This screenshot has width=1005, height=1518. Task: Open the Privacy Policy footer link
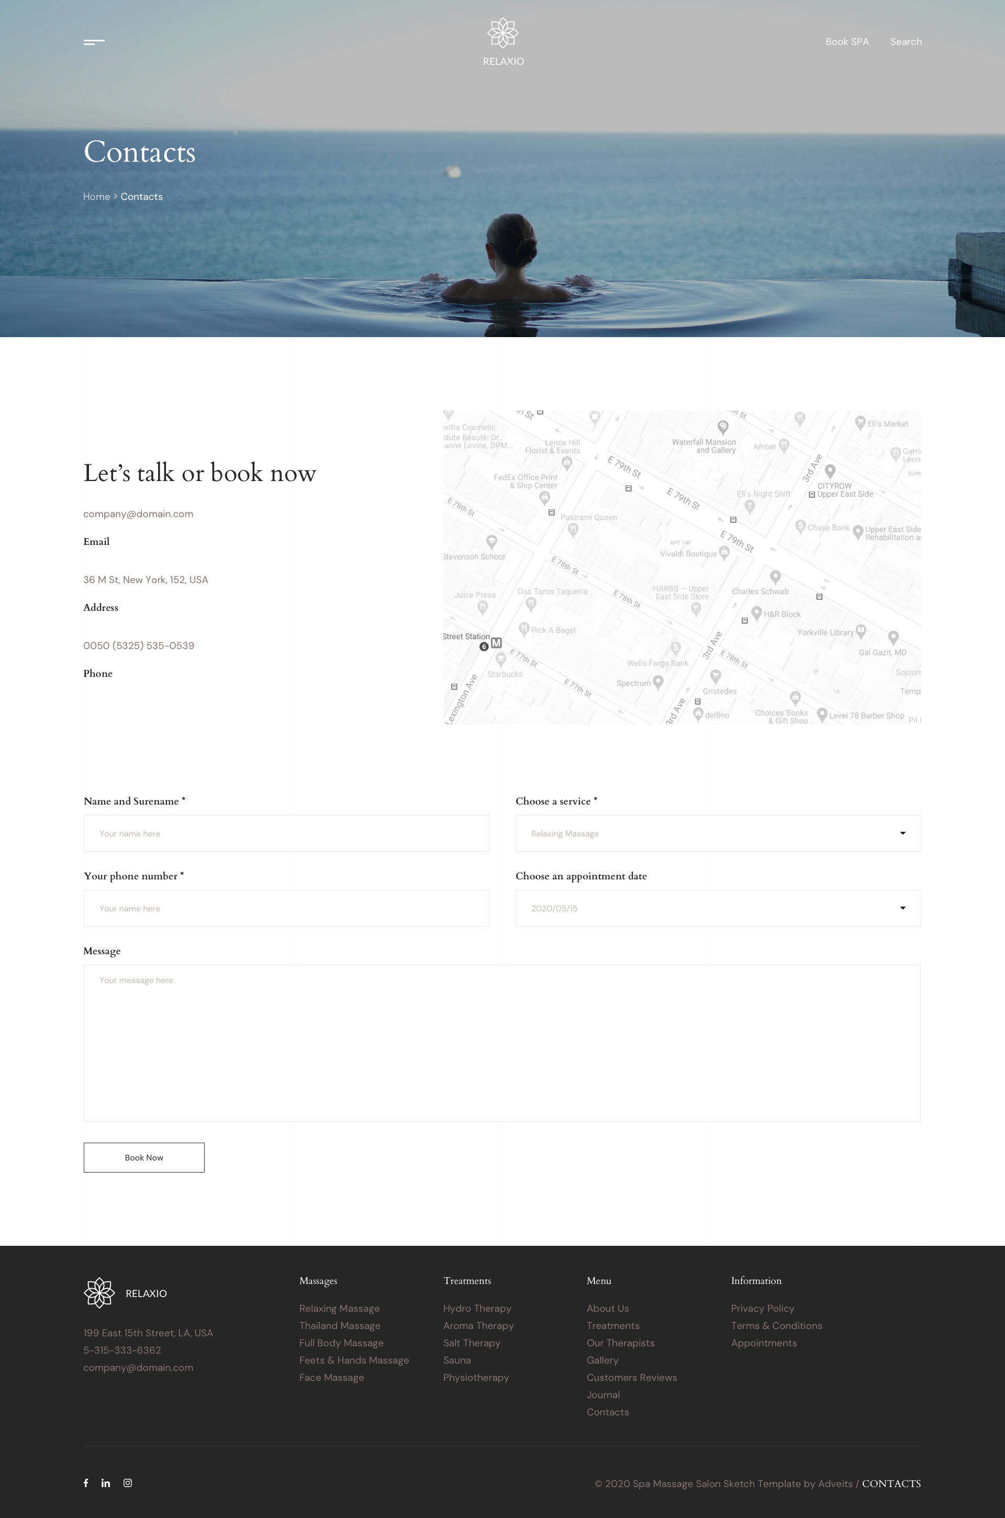(x=762, y=1309)
